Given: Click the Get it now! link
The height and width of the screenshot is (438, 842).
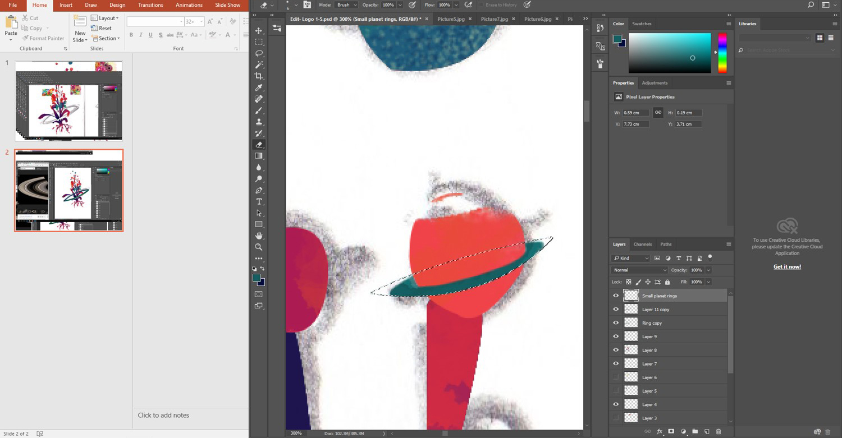Looking at the screenshot, I should pyautogui.click(x=787, y=267).
